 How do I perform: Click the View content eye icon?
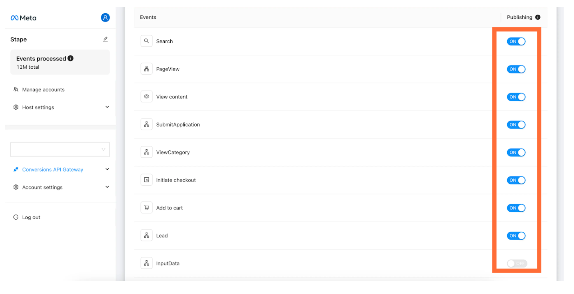coord(146,97)
